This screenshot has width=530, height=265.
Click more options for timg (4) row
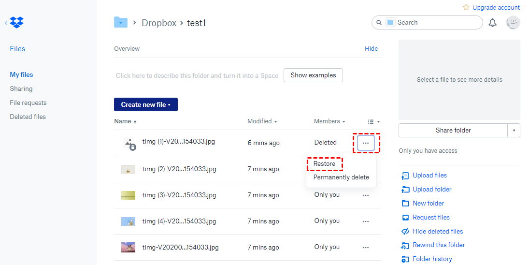[366, 221]
